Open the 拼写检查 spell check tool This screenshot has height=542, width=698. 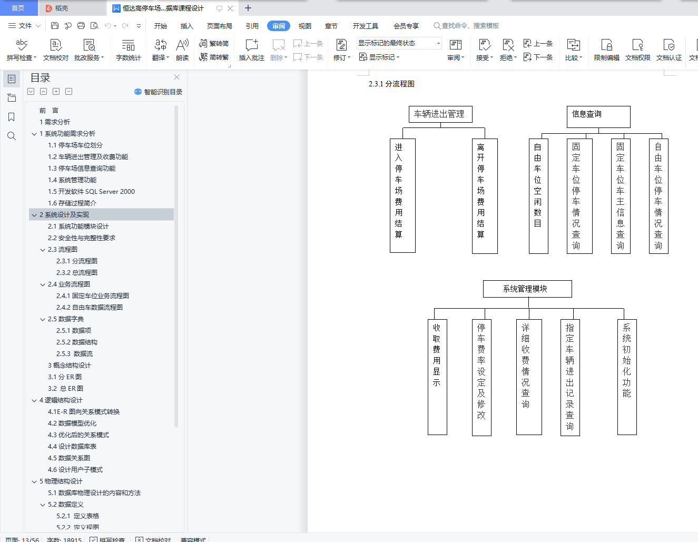21,50
